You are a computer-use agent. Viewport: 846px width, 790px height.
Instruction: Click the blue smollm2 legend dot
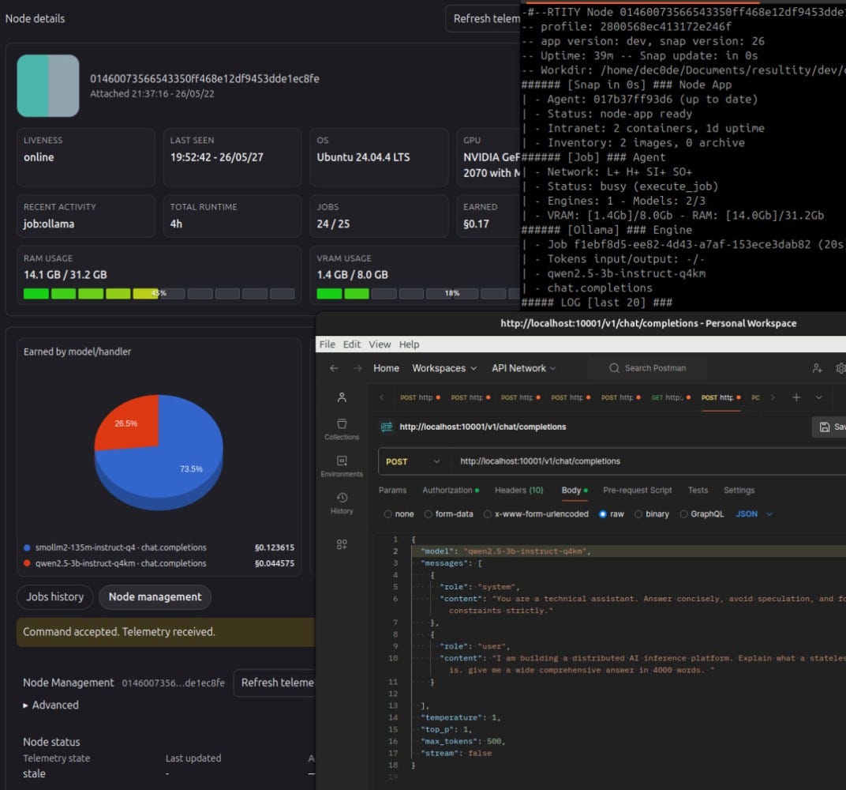(27, 547)
